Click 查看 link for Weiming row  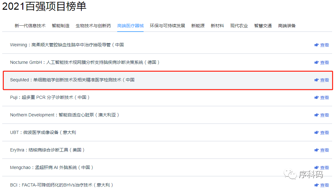[x=324, y=45]
